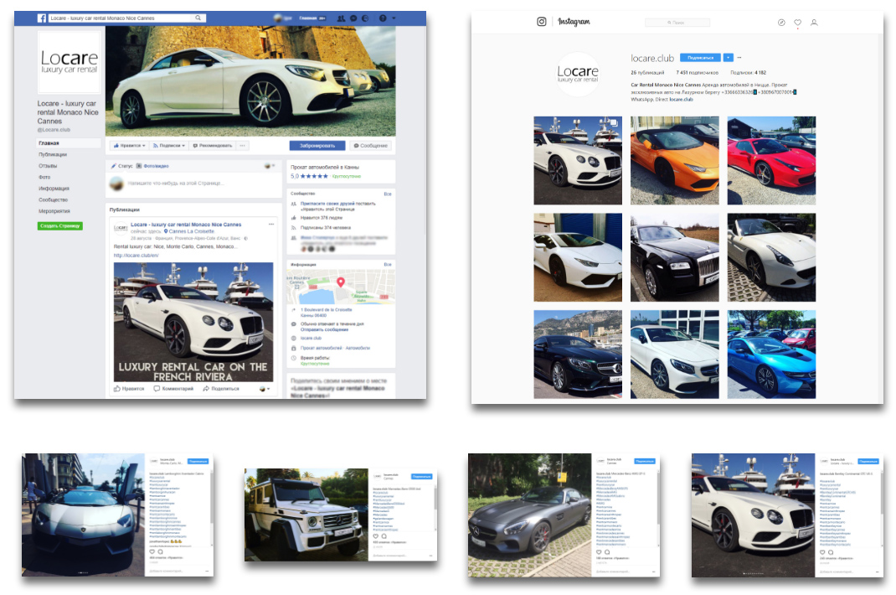This screenshot has height=595, width=896.
Task: Open the Нравится dropdown under the cover
Action: tap(130, 146)
